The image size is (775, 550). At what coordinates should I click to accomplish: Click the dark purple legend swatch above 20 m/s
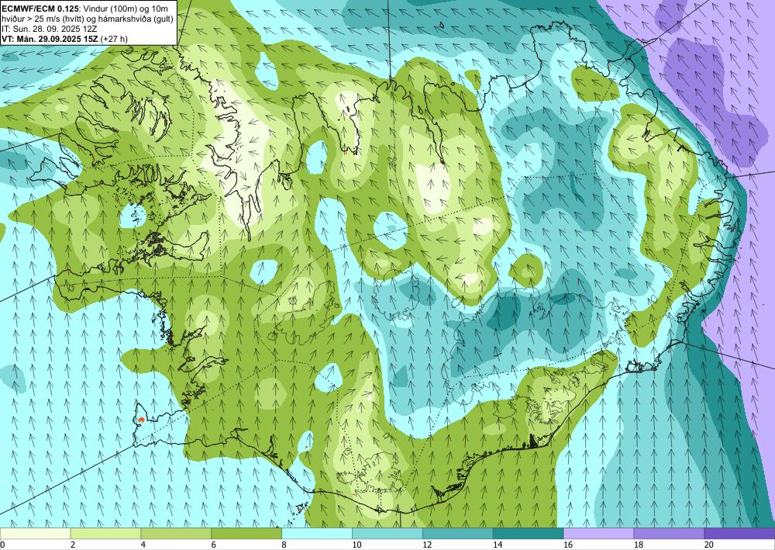(x=739, y=534)
